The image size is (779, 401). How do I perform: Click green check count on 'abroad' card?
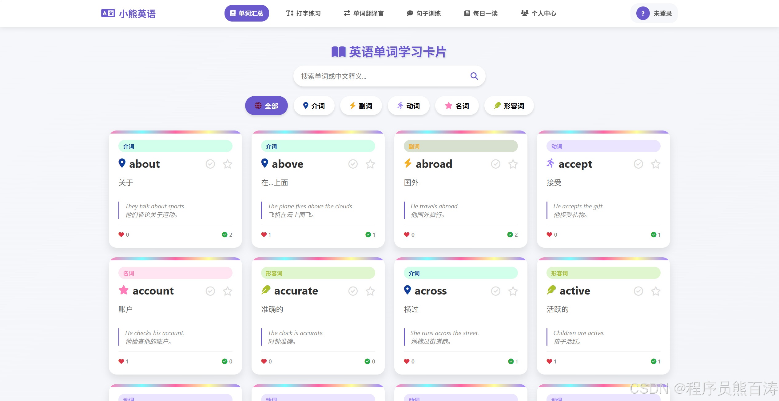[x=512, y=235]
